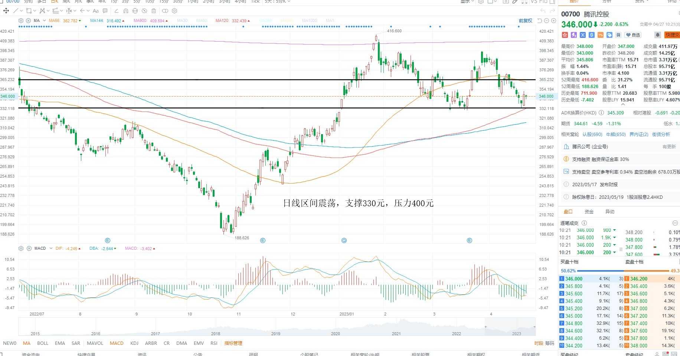The image size is (680, 356).
Task: Click the 快捷交易 orange button
Action: [x=672, y=35]
